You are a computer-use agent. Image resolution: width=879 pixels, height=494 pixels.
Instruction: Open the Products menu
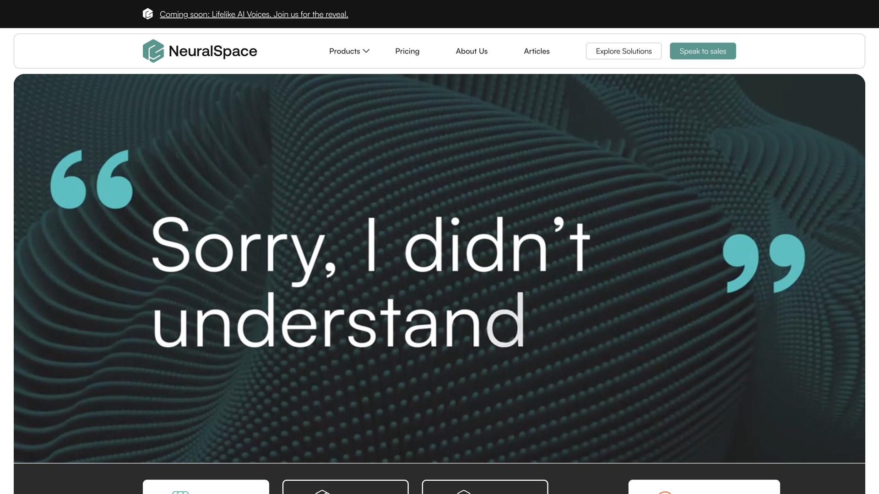click(344, 51)
